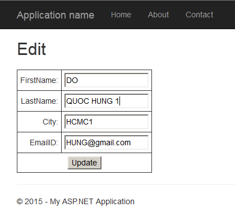Open the Home nav link

(121, 15)
